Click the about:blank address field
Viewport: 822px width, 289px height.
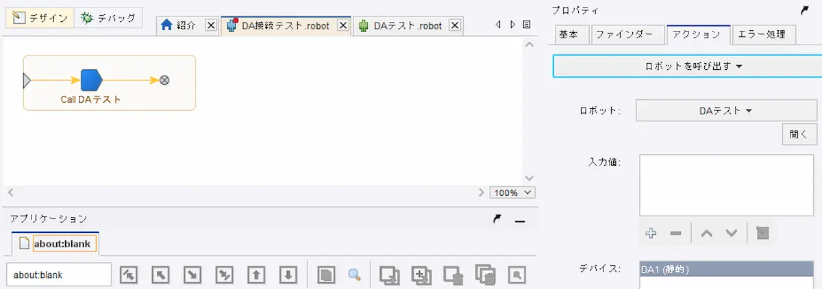coord(58,275)
